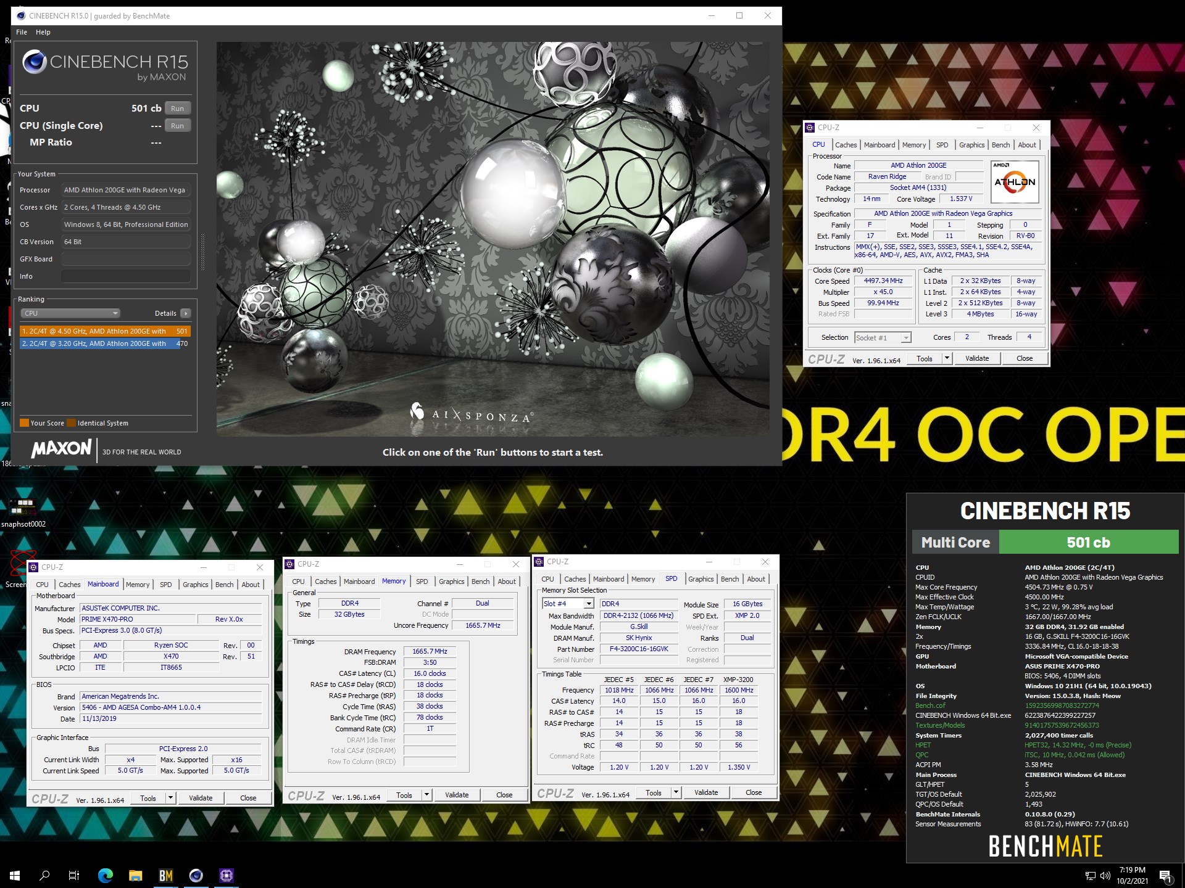
Task: Run the CPU multi-core test
Action: tap(178, 109)
